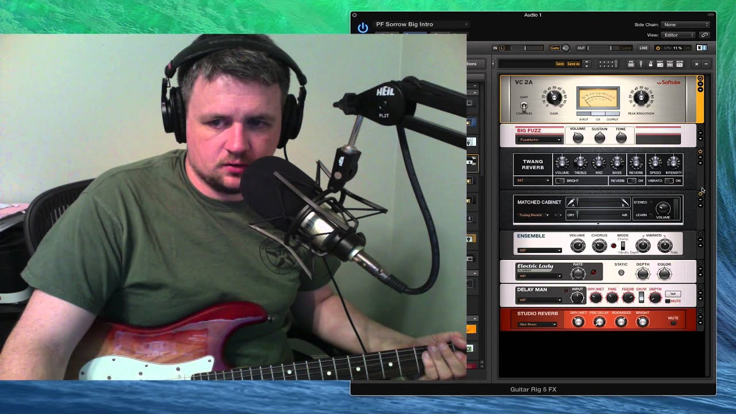This screenshot has width=736, height=414.
Task: Toggle the Vibrato On switch in Twang Reverb
Action: point(669,181)
